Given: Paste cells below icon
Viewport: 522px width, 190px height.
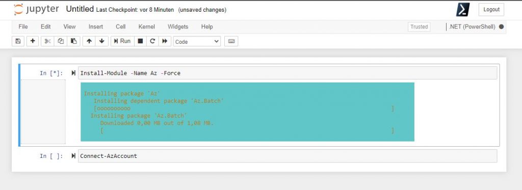Looking at the screenshot, I should point(73,41).
